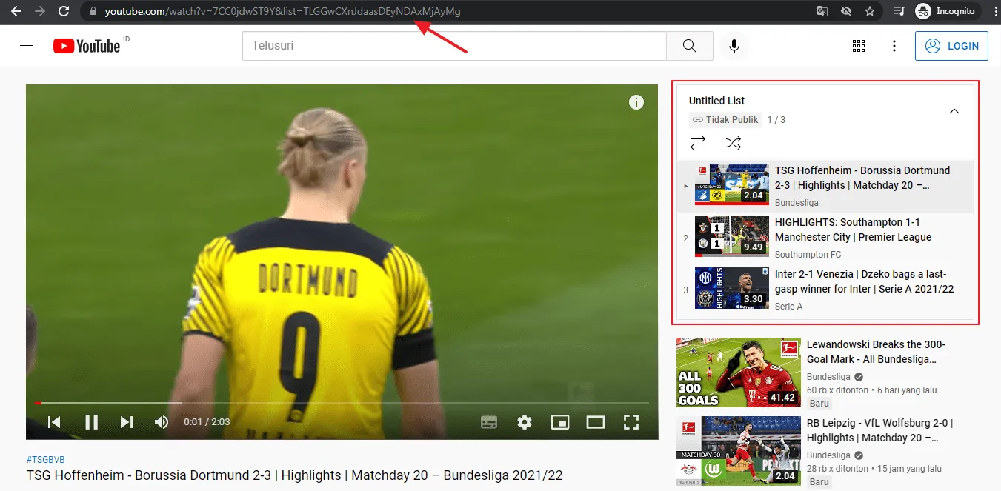Click the Untitled List title
The height and width of the screenshot is (491, 1001).
[x=716, y=101]
